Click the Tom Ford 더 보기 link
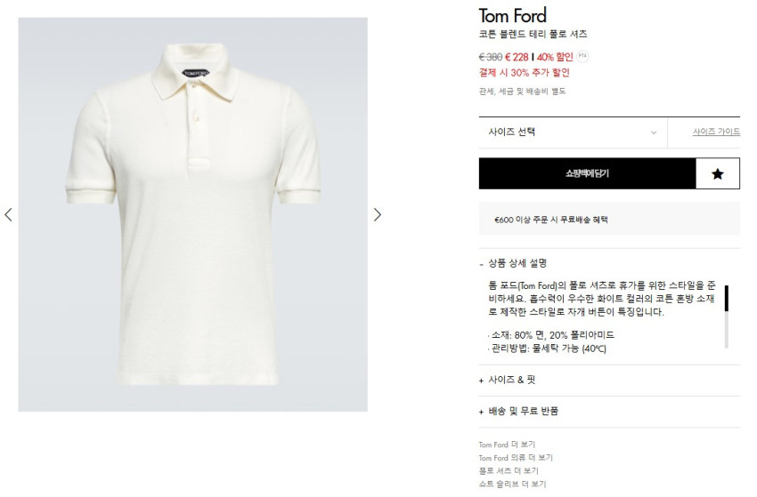The image size is (757, 497). [506, 445]
